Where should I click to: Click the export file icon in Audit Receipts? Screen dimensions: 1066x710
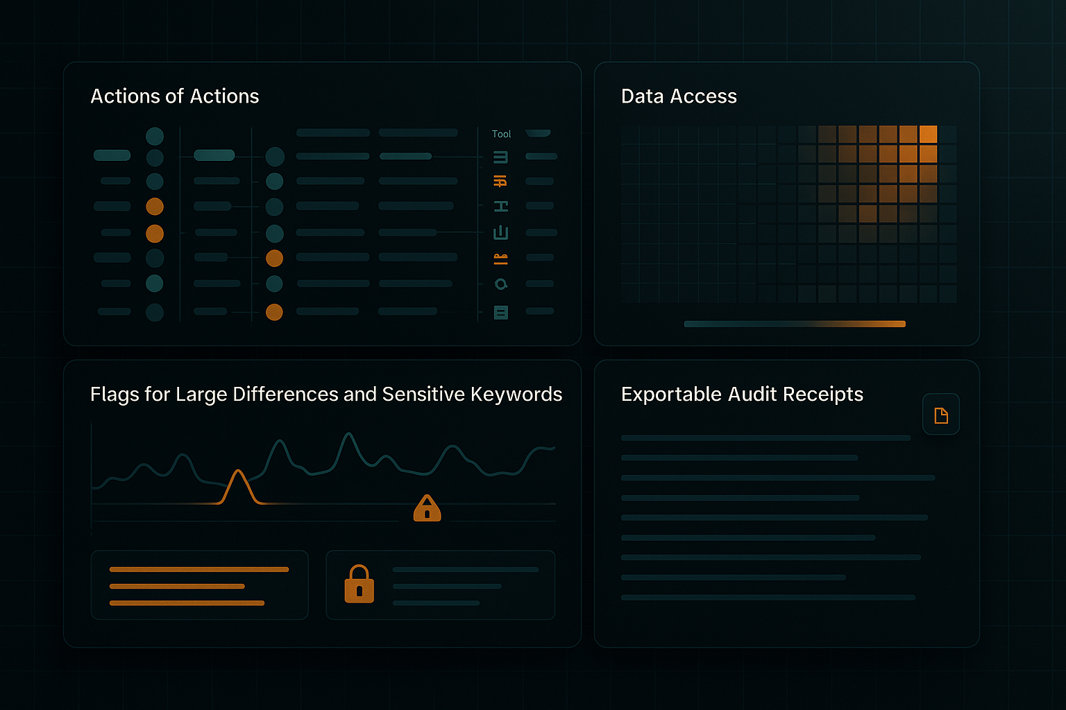[940, 415]
